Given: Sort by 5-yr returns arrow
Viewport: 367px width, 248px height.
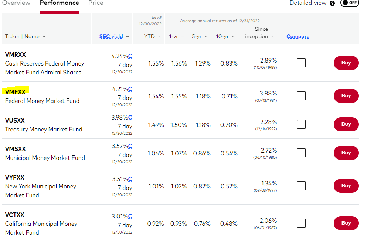Looking at the screenshot, I should pyautogui.click(x=206, y=37).
